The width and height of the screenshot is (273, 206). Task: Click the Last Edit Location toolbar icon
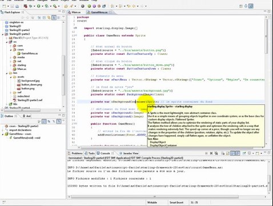click(129, 6)
